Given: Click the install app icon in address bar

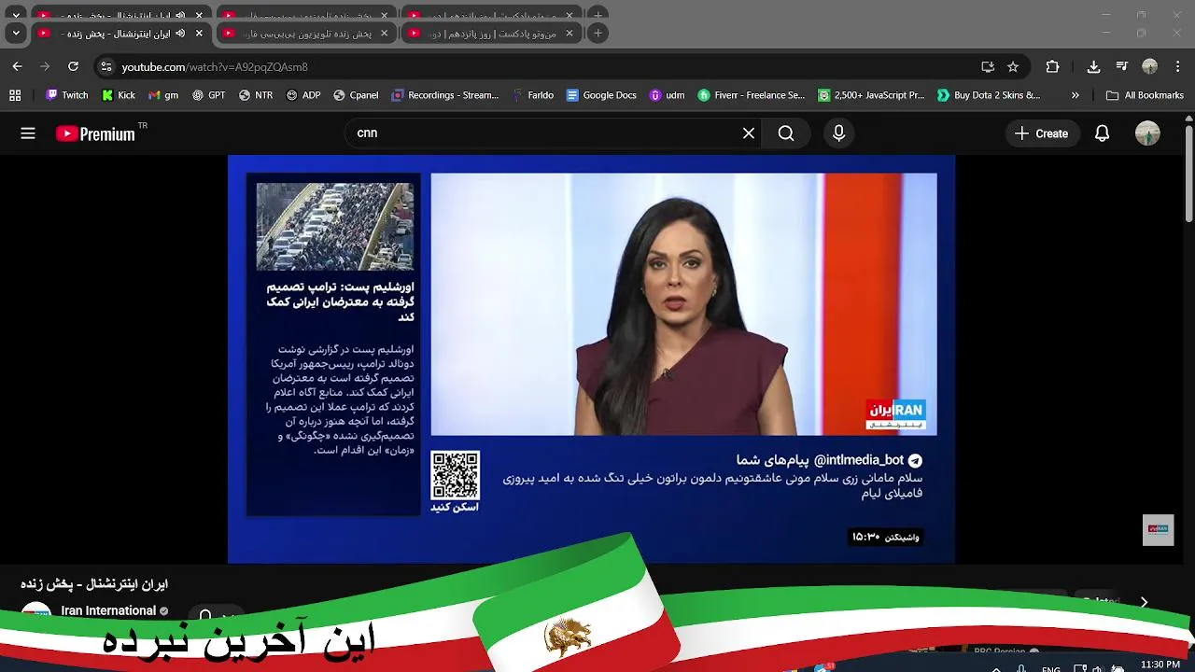Looking at the screenshot, I should [988, 67].
